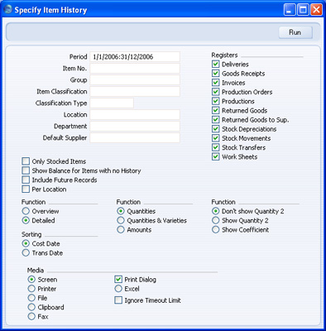Screen dimensions: 326x331
Task: Uncheck the Productions checkbox
Action: pos(215,101)
